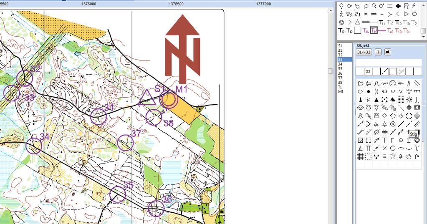The width and height of the screenshot is (427, 224).
Task: Select the solid black triangle boulder symbol
Action: (376, 100)
